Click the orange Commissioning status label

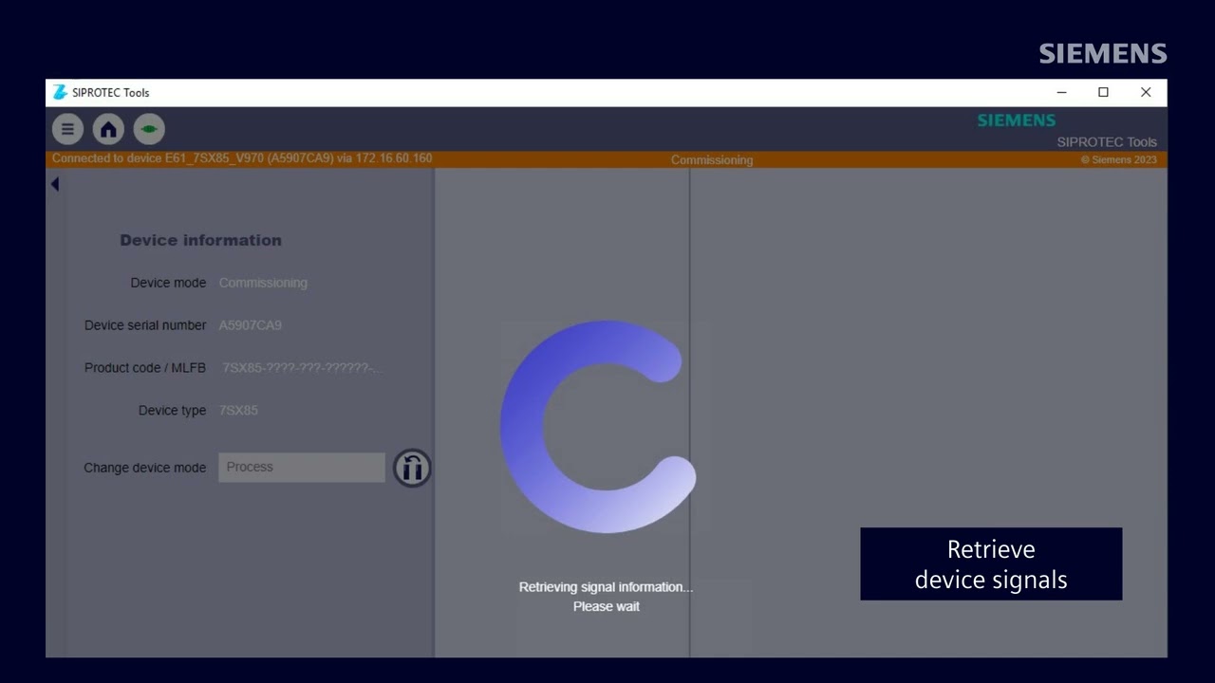(x=712, y=159)
